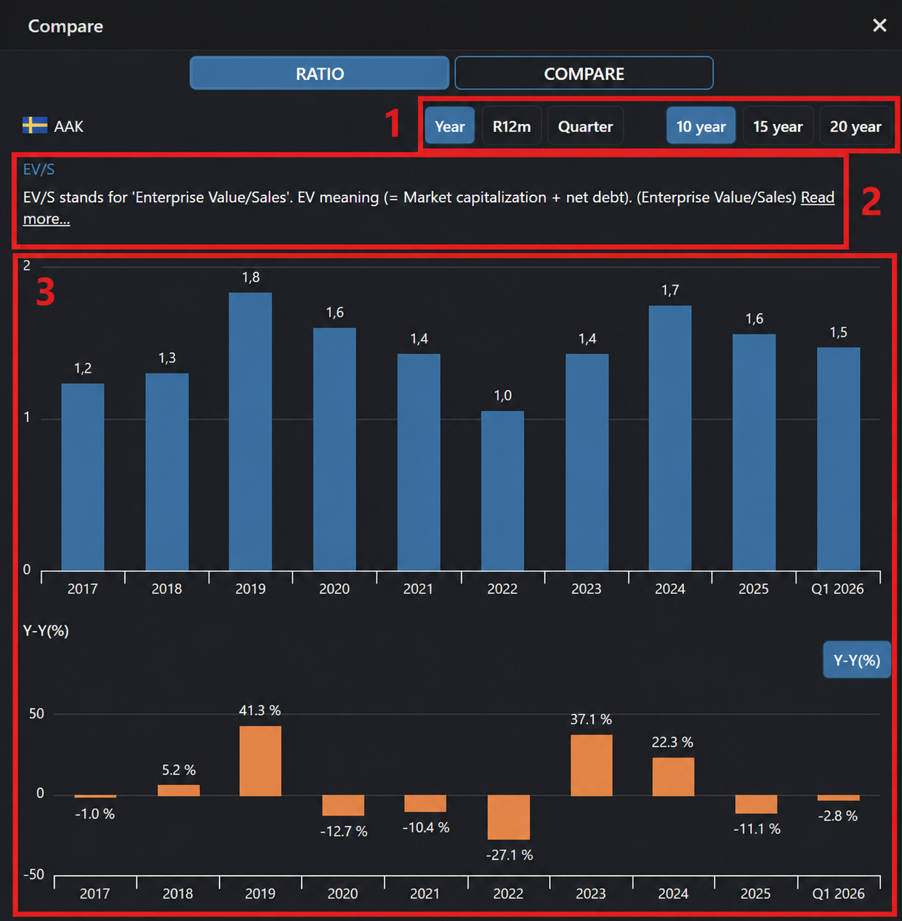Click the orange 2024 bar showing 22.3 %

coord(673,776)
